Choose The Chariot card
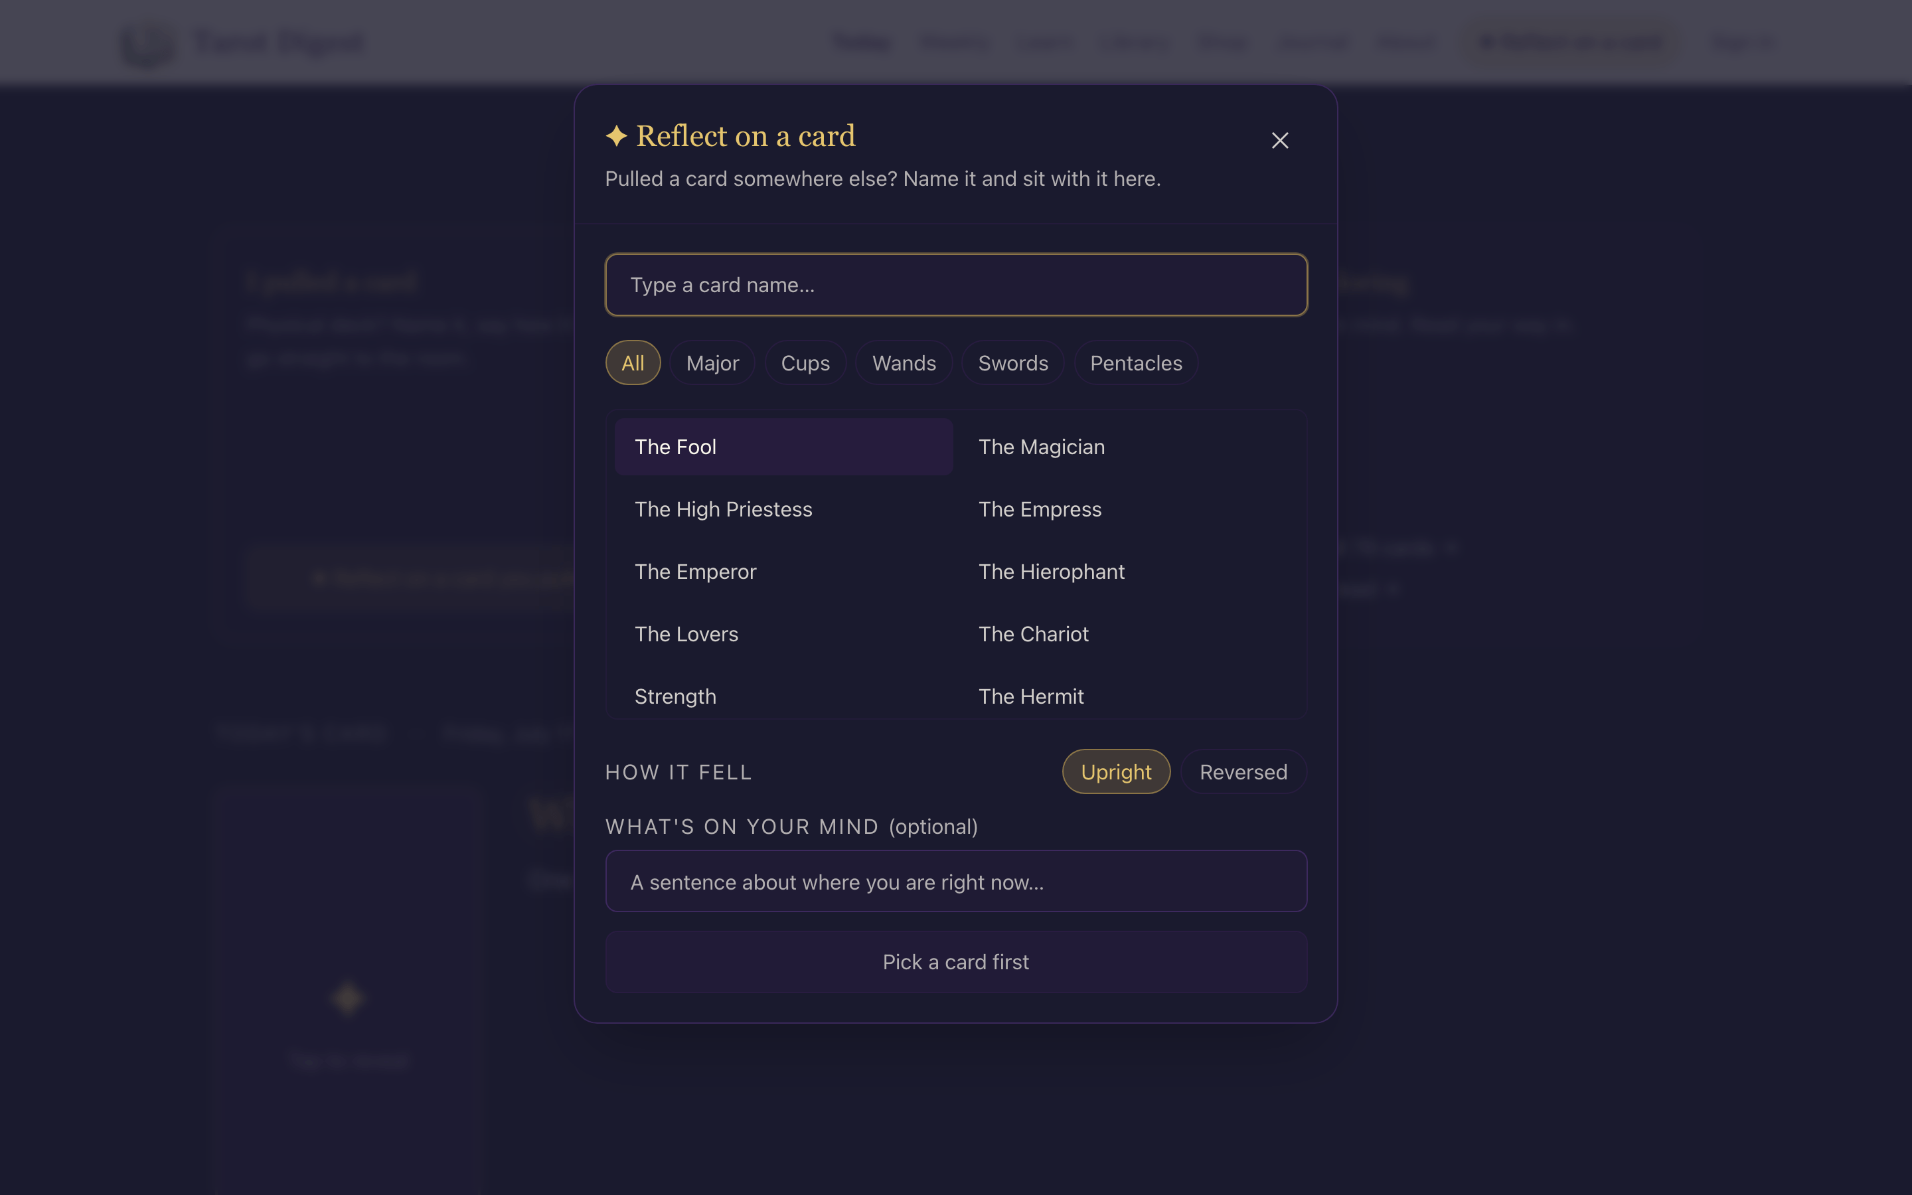1912x1195 pixels. pos(1127,634)
